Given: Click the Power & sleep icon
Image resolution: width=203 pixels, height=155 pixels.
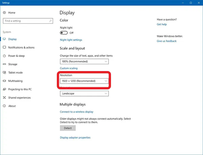Looking at the screenshot, I should point(4,56).
